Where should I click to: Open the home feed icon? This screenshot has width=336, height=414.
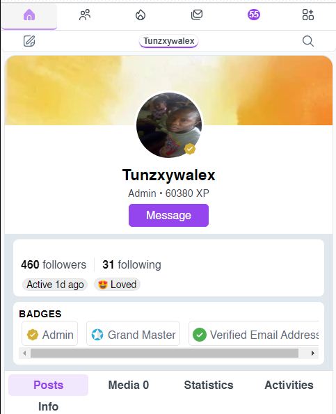29,15
